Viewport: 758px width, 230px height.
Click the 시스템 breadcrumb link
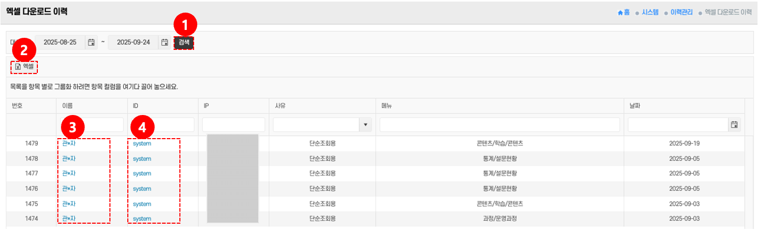(650, 12)
